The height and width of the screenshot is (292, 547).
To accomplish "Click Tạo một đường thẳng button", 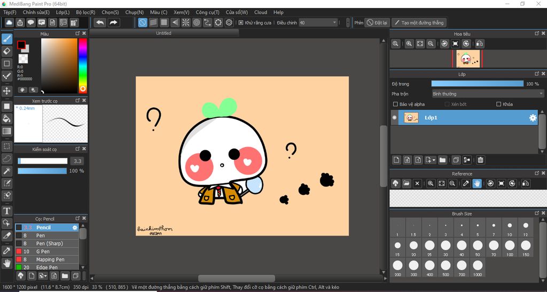I will coord(418,23).
